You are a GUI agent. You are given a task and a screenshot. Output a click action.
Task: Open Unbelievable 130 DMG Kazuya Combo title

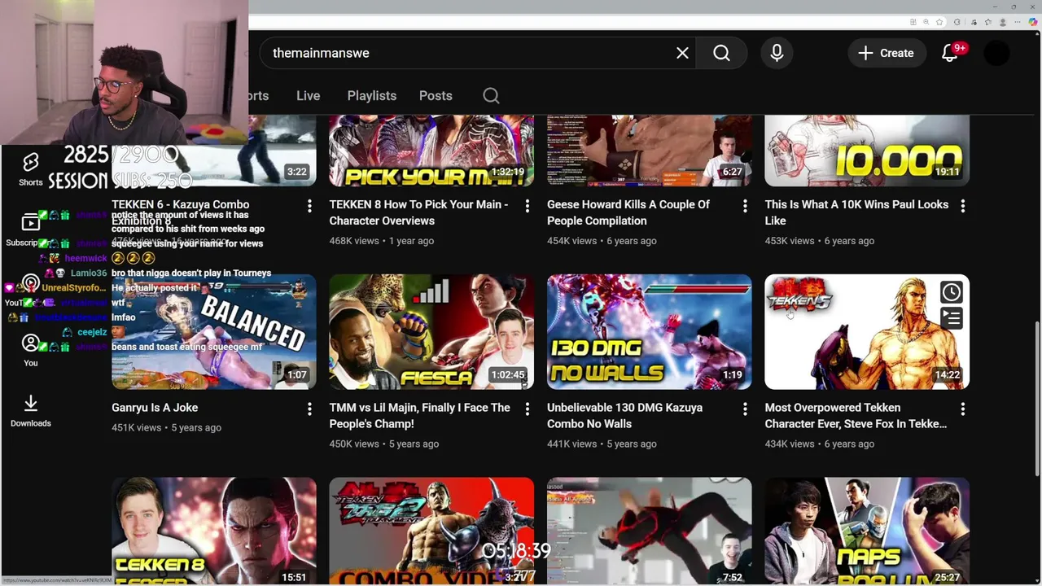[624, 415]
